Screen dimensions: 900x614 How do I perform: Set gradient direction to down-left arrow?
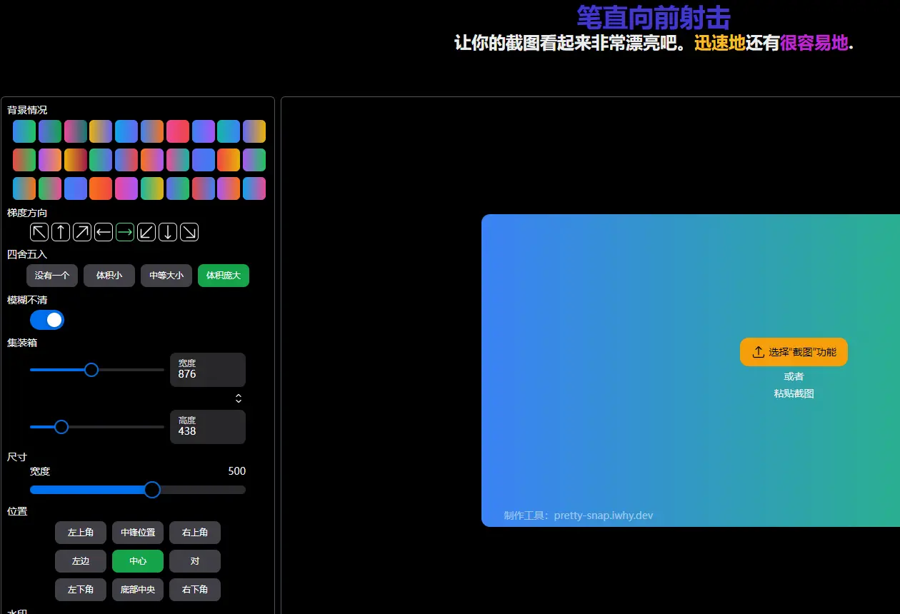point(146,232)
